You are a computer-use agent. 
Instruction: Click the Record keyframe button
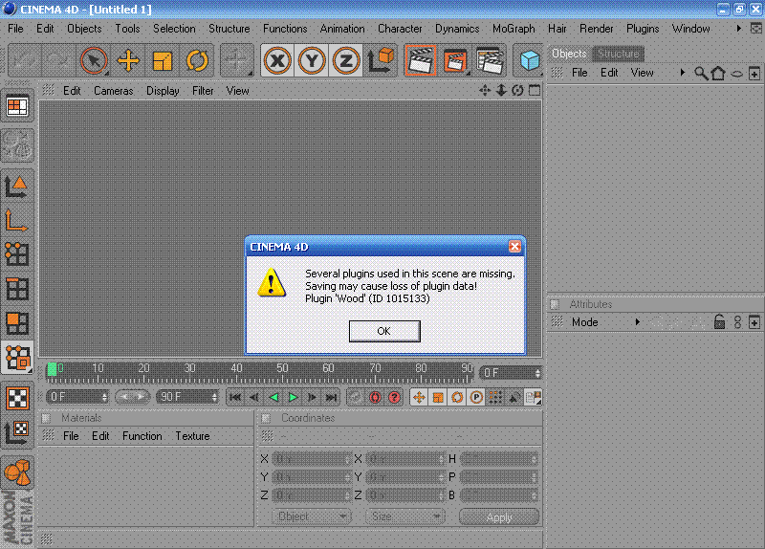coord(355,397)
